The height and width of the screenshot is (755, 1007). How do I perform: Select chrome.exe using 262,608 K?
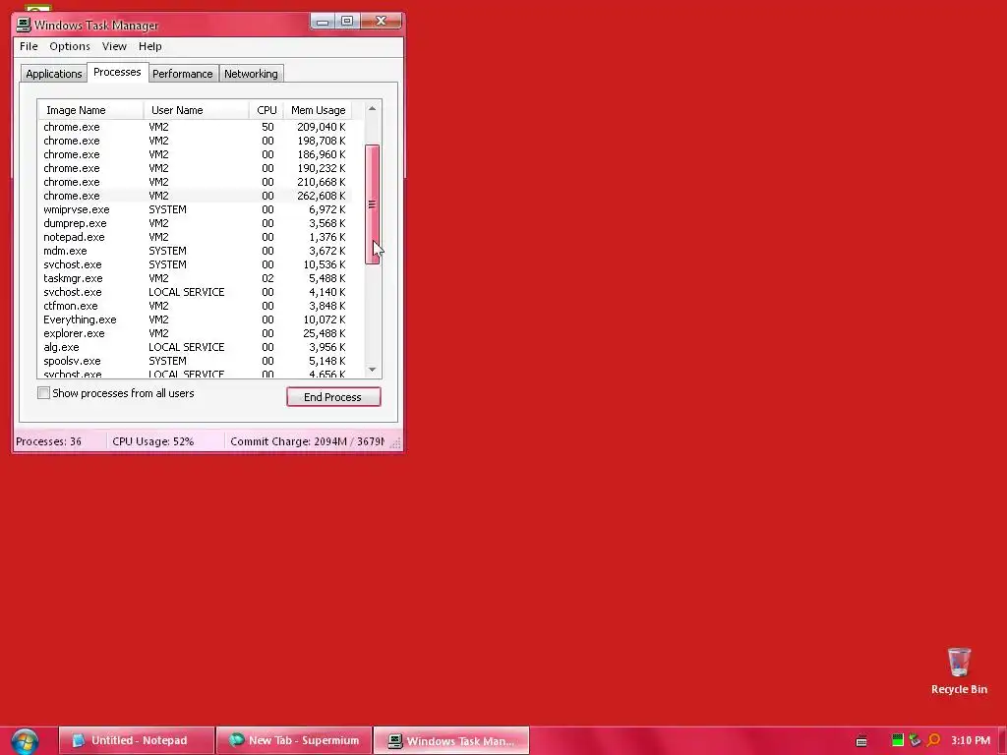(x=195, y=196)
